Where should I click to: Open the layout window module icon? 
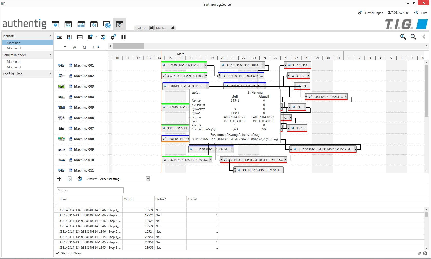[x=68, y=25]
